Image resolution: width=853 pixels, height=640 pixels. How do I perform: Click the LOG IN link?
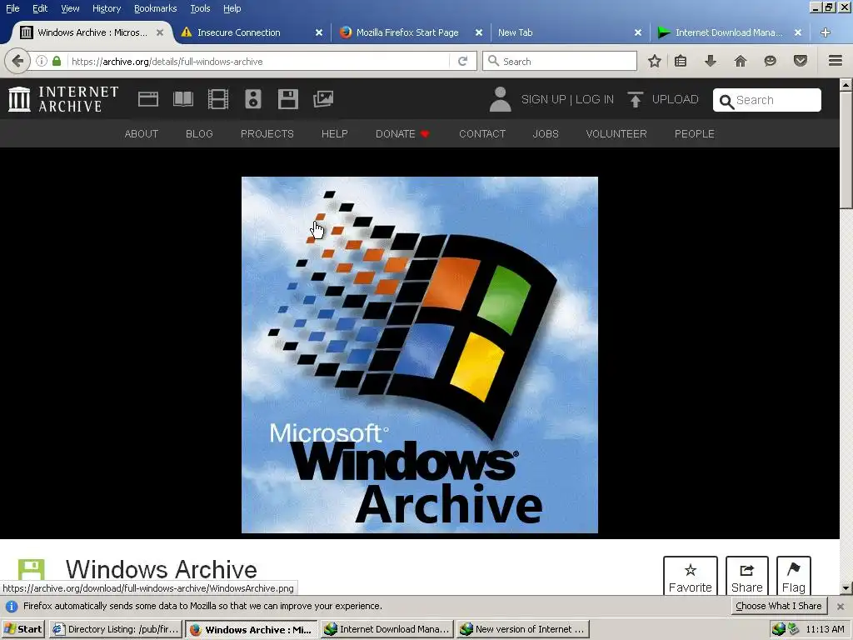pyautogui.click(x=595, y=99)
